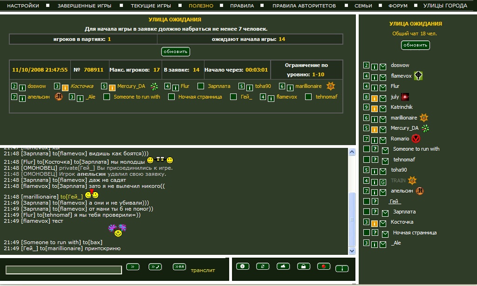Tick the box next to Гей_ in game request
This screenshot has width=477, height=286.
click(233, 97)
